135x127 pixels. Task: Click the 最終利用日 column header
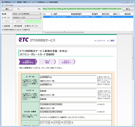tap(107, 14)
